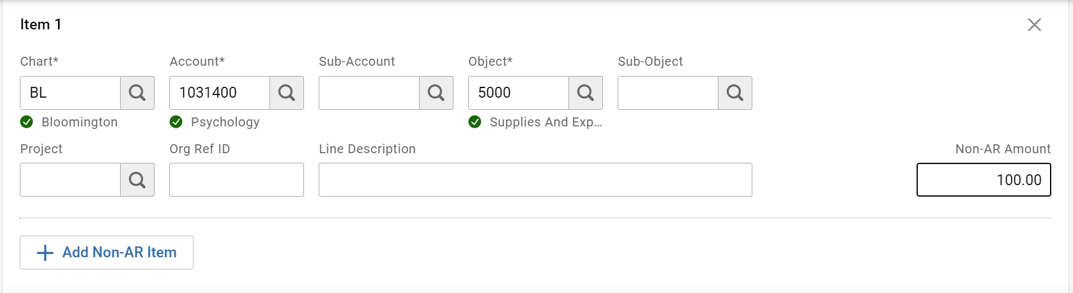Open Sub-Object lookup magnifier
Screen dimensions: 1073x293
click(735, 93)
